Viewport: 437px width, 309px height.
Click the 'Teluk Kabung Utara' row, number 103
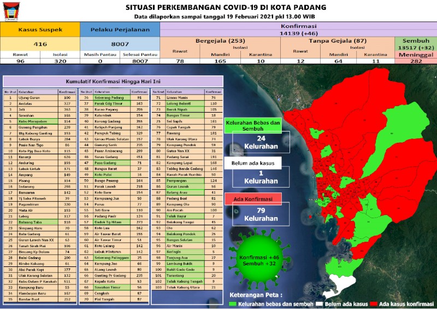pyautogui.click(x=187, y=287)
